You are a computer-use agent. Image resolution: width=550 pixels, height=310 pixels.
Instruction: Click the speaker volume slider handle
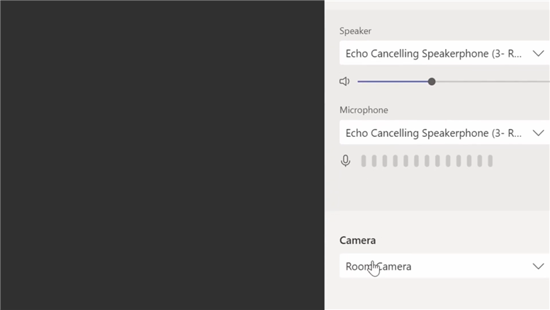click(x=432, y=82)
